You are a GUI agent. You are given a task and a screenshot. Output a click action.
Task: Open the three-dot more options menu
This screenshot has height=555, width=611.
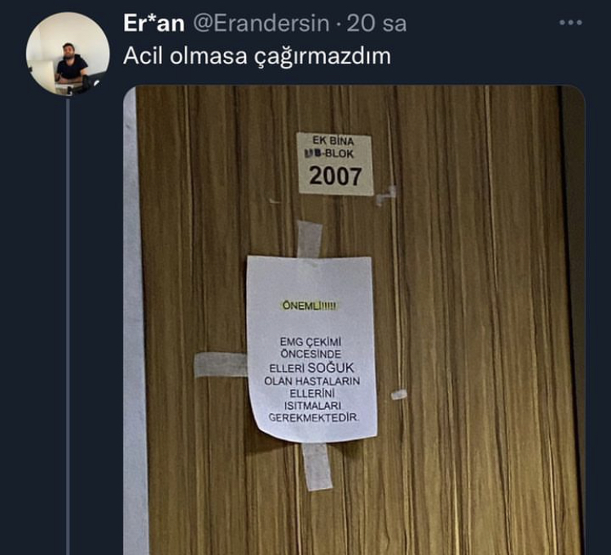(x=570, y=23)
